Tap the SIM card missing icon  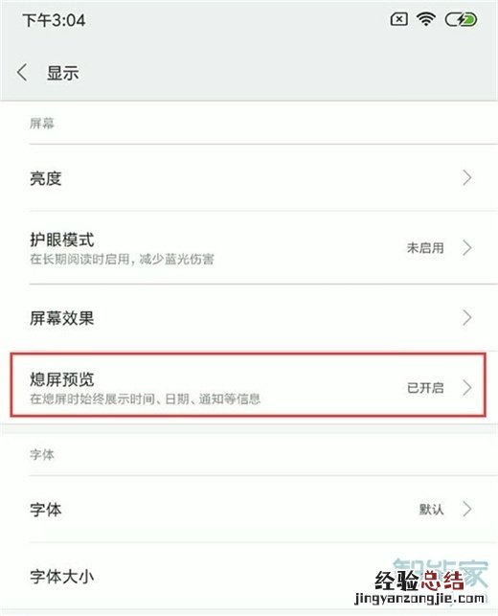click(398, 19)
